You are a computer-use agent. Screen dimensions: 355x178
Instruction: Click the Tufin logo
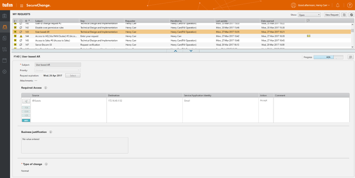[8, 5]
